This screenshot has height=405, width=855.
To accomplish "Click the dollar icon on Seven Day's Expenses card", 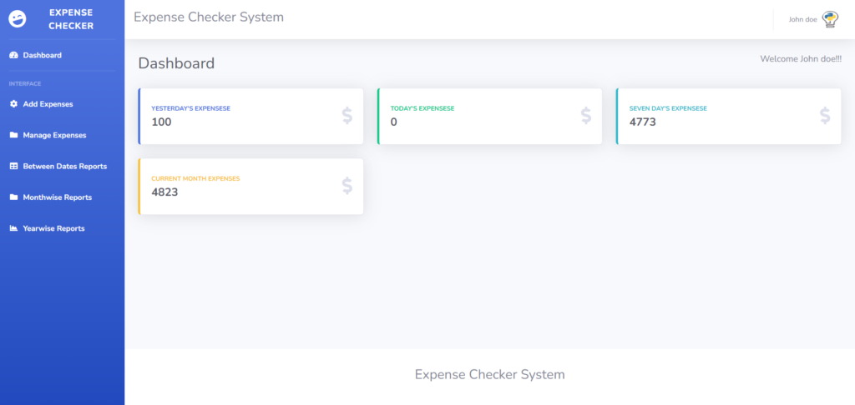I will pos(825,116).
